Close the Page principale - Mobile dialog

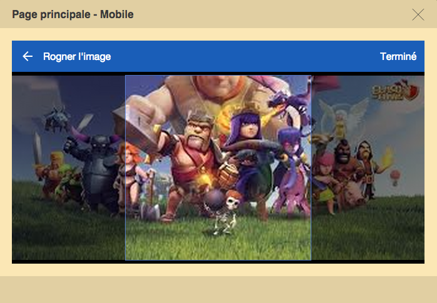[418, 15]
